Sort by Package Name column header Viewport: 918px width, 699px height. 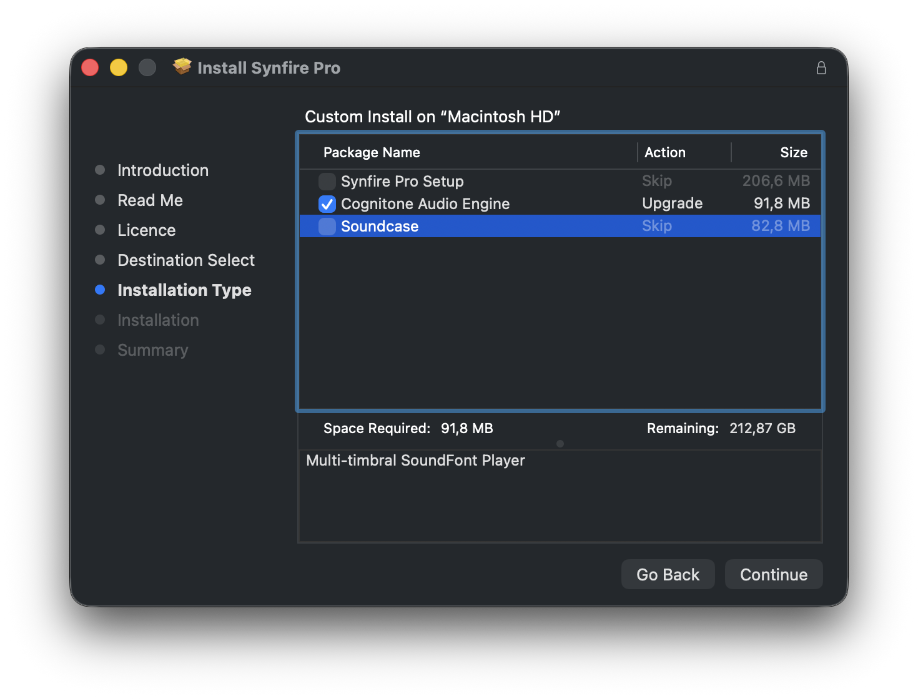point(372,153)
